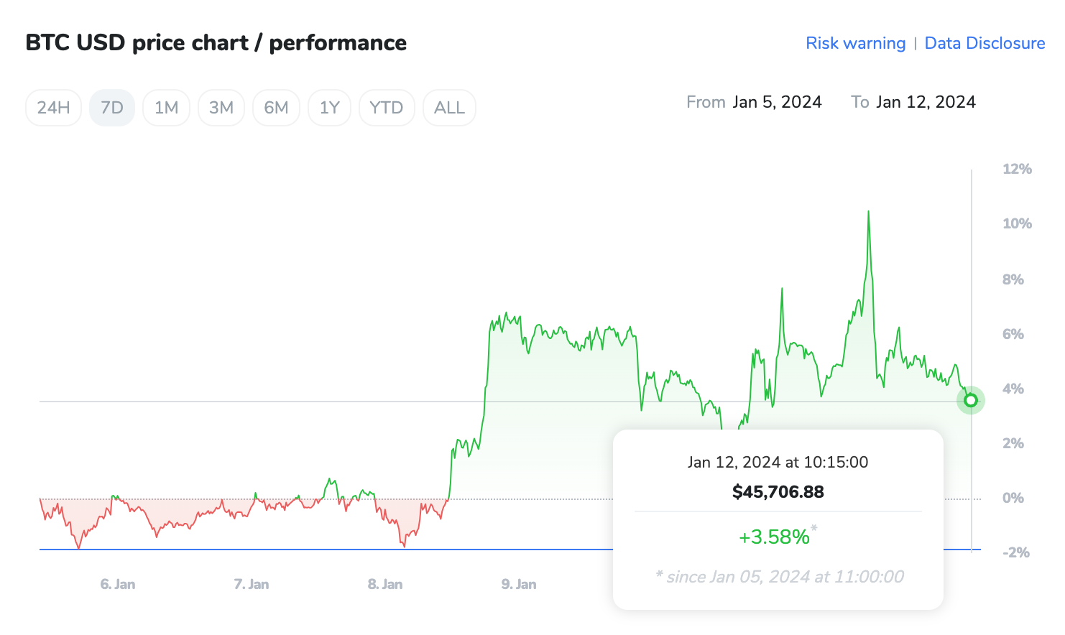This screenshot has height=635, width=1065.
Task: Click the +3.58% performance value
Action: tap(775, 537)
